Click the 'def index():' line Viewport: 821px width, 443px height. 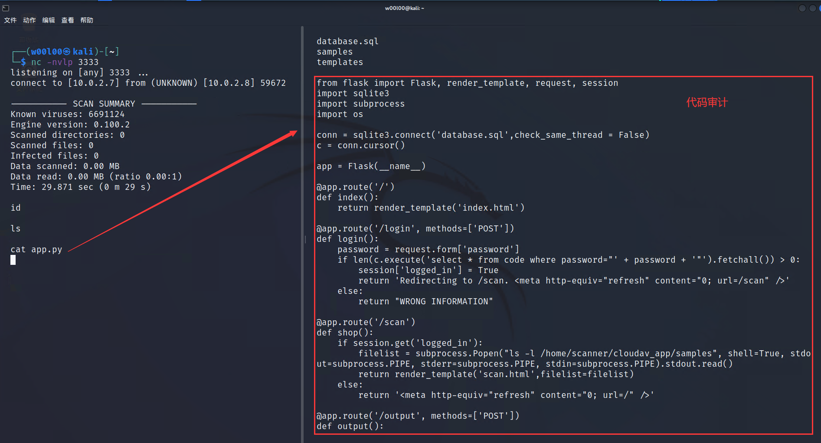pyautogui.click(x=347, y=197)
